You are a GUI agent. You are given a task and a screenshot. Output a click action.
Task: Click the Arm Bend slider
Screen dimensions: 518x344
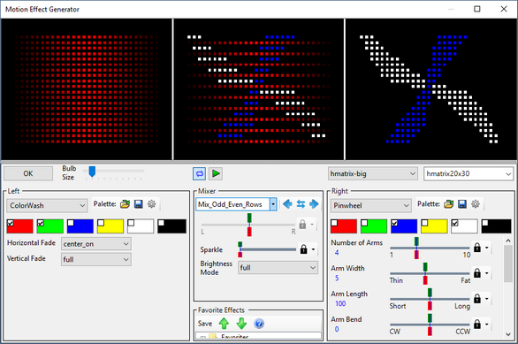coord(430,325)
